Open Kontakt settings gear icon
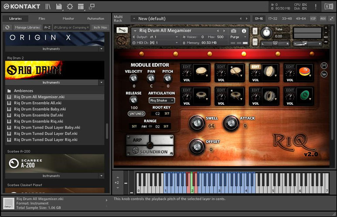337x217 pixels. (69, 7)
